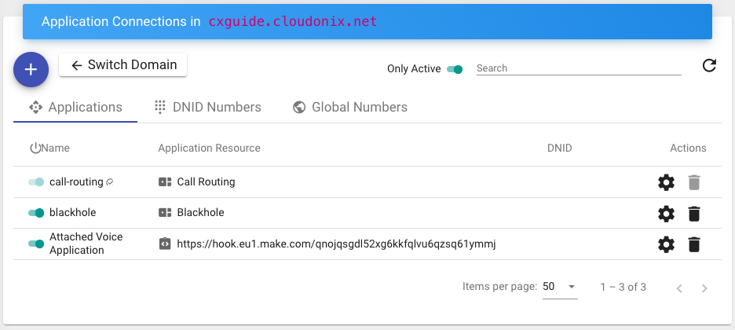Delete the blackhole application
The height and width of the screenshot is (330, 735).
[x=693, y=213]
